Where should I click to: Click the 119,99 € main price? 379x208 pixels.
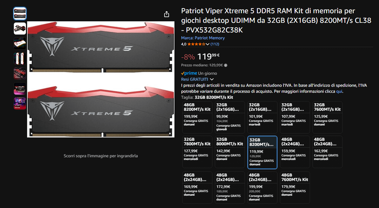click(208, 57)
